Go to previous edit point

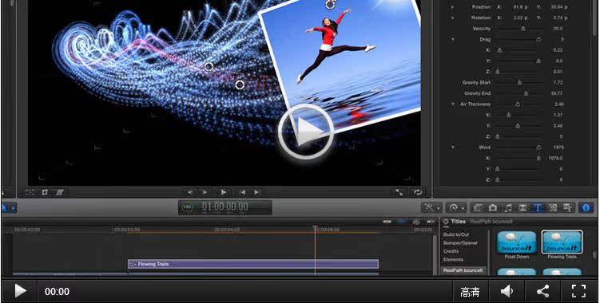click(242, 192)
